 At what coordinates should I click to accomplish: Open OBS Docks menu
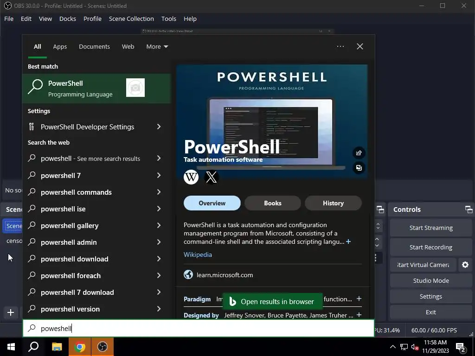tap(68, 19)
